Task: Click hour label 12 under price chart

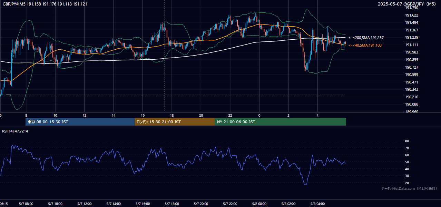Action: coord(84,116)
